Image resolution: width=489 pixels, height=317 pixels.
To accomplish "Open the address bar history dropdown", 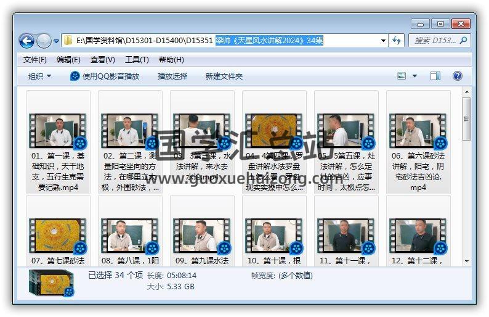I will click(384, 41).
